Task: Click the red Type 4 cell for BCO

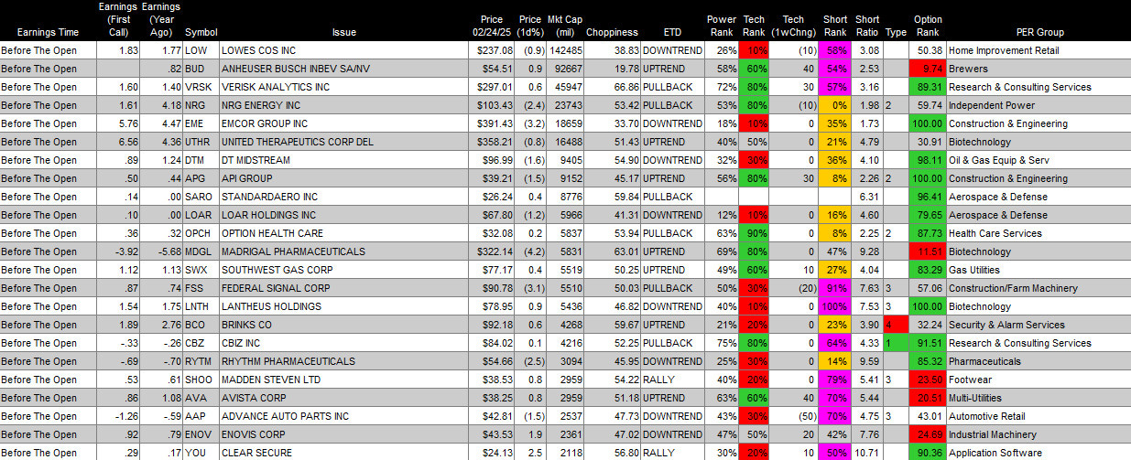Action: pyautogui.click(x=896, y=325)
